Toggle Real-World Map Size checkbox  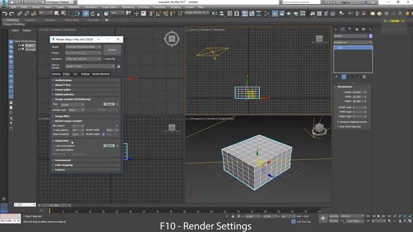[338, 126]
